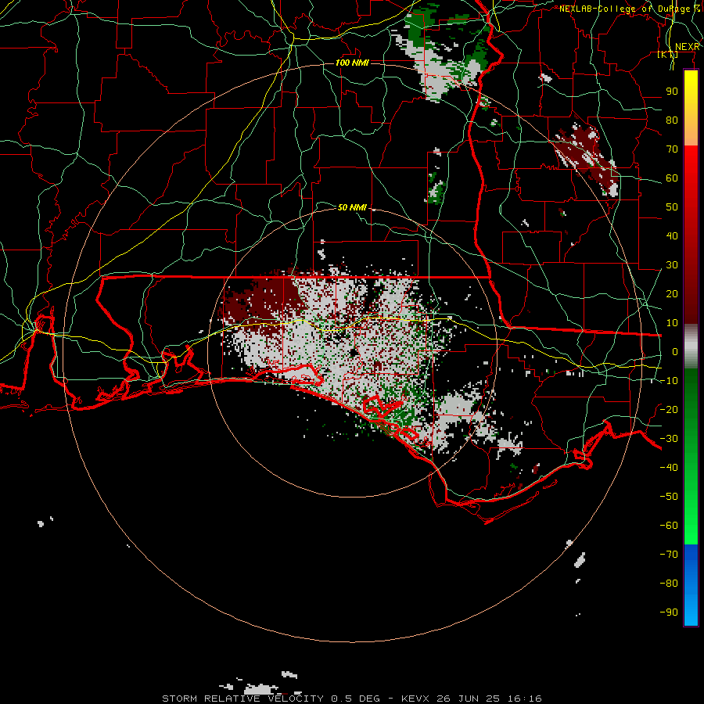Click the KT units label above the color scale
This screenshot has height=704, width=704.
coord(668,54)
